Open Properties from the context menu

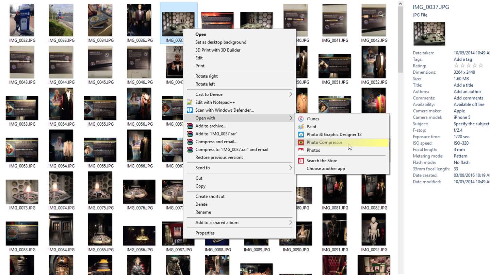(x=205, y=233)
